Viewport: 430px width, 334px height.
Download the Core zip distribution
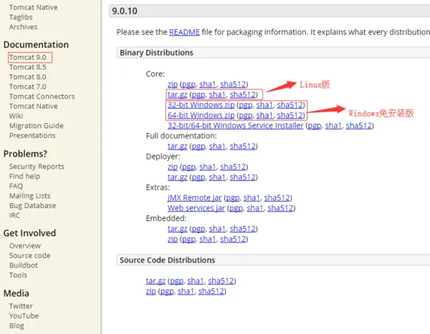point(173,84)
